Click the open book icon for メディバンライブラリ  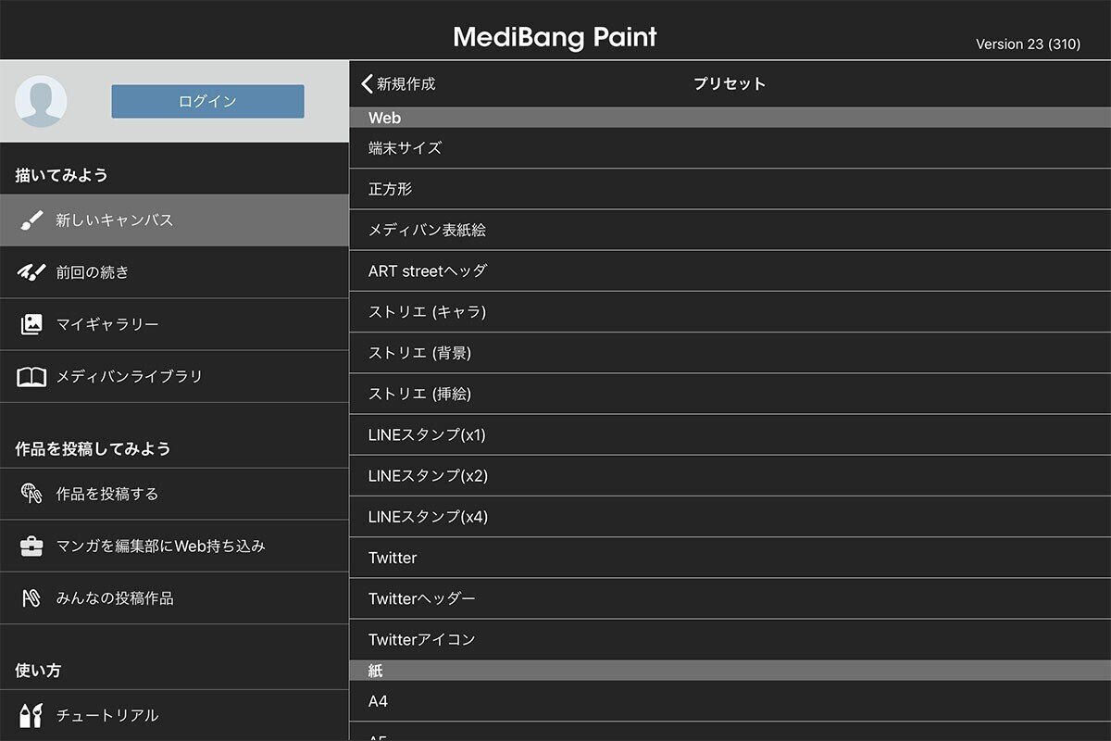point(31,376)
